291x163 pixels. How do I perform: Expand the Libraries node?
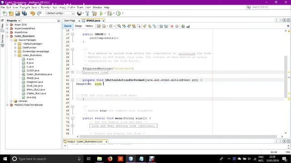[11, 101]
